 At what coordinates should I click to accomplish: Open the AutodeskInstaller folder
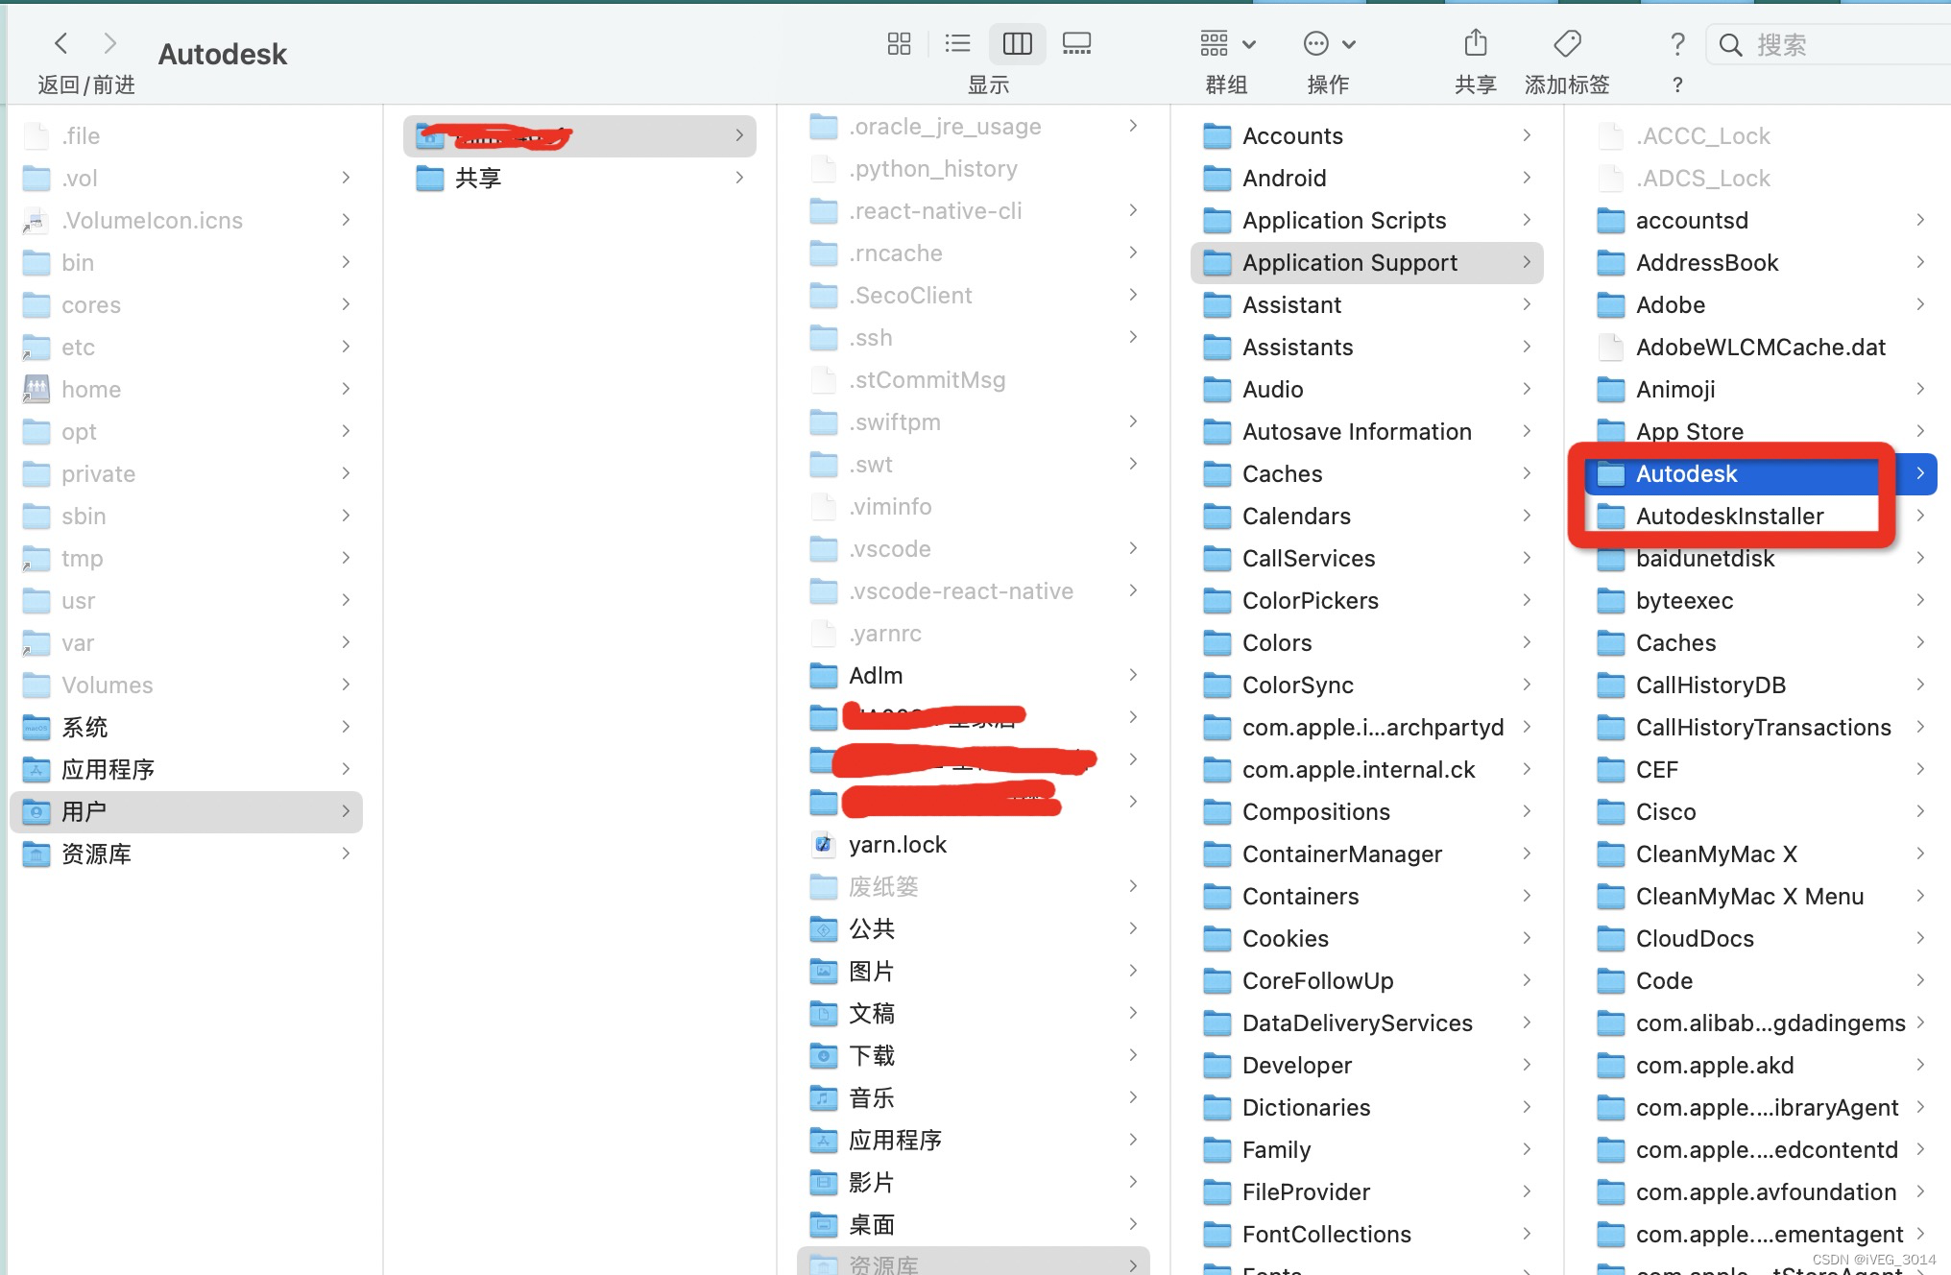[1729, 516]
